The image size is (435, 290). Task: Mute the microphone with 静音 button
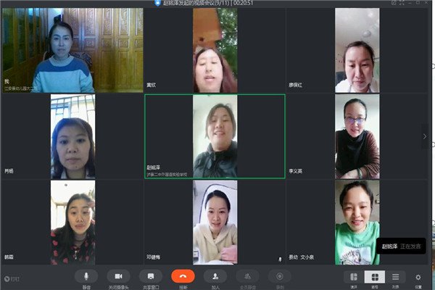(86, 276)
